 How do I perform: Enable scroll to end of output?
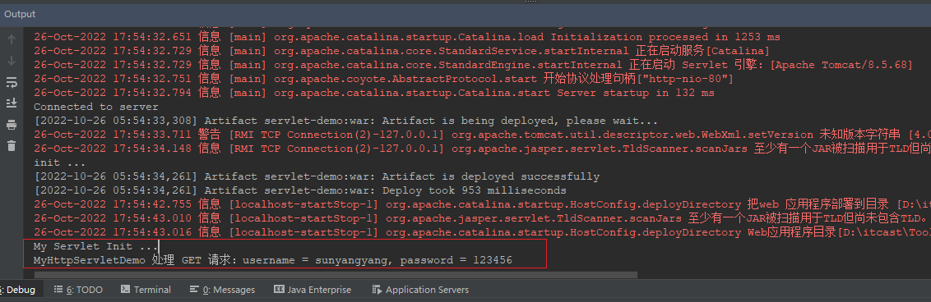(12, 103)
